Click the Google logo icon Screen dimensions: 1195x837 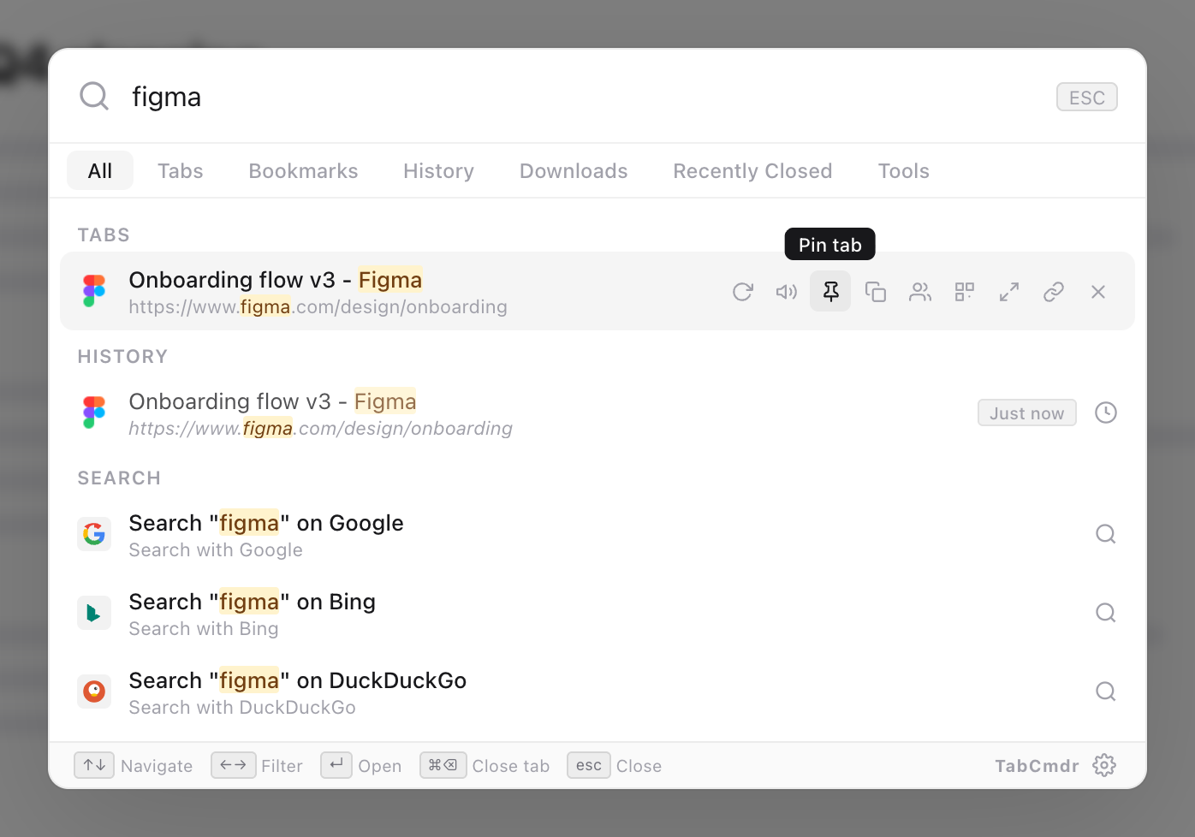click(94, 534)
